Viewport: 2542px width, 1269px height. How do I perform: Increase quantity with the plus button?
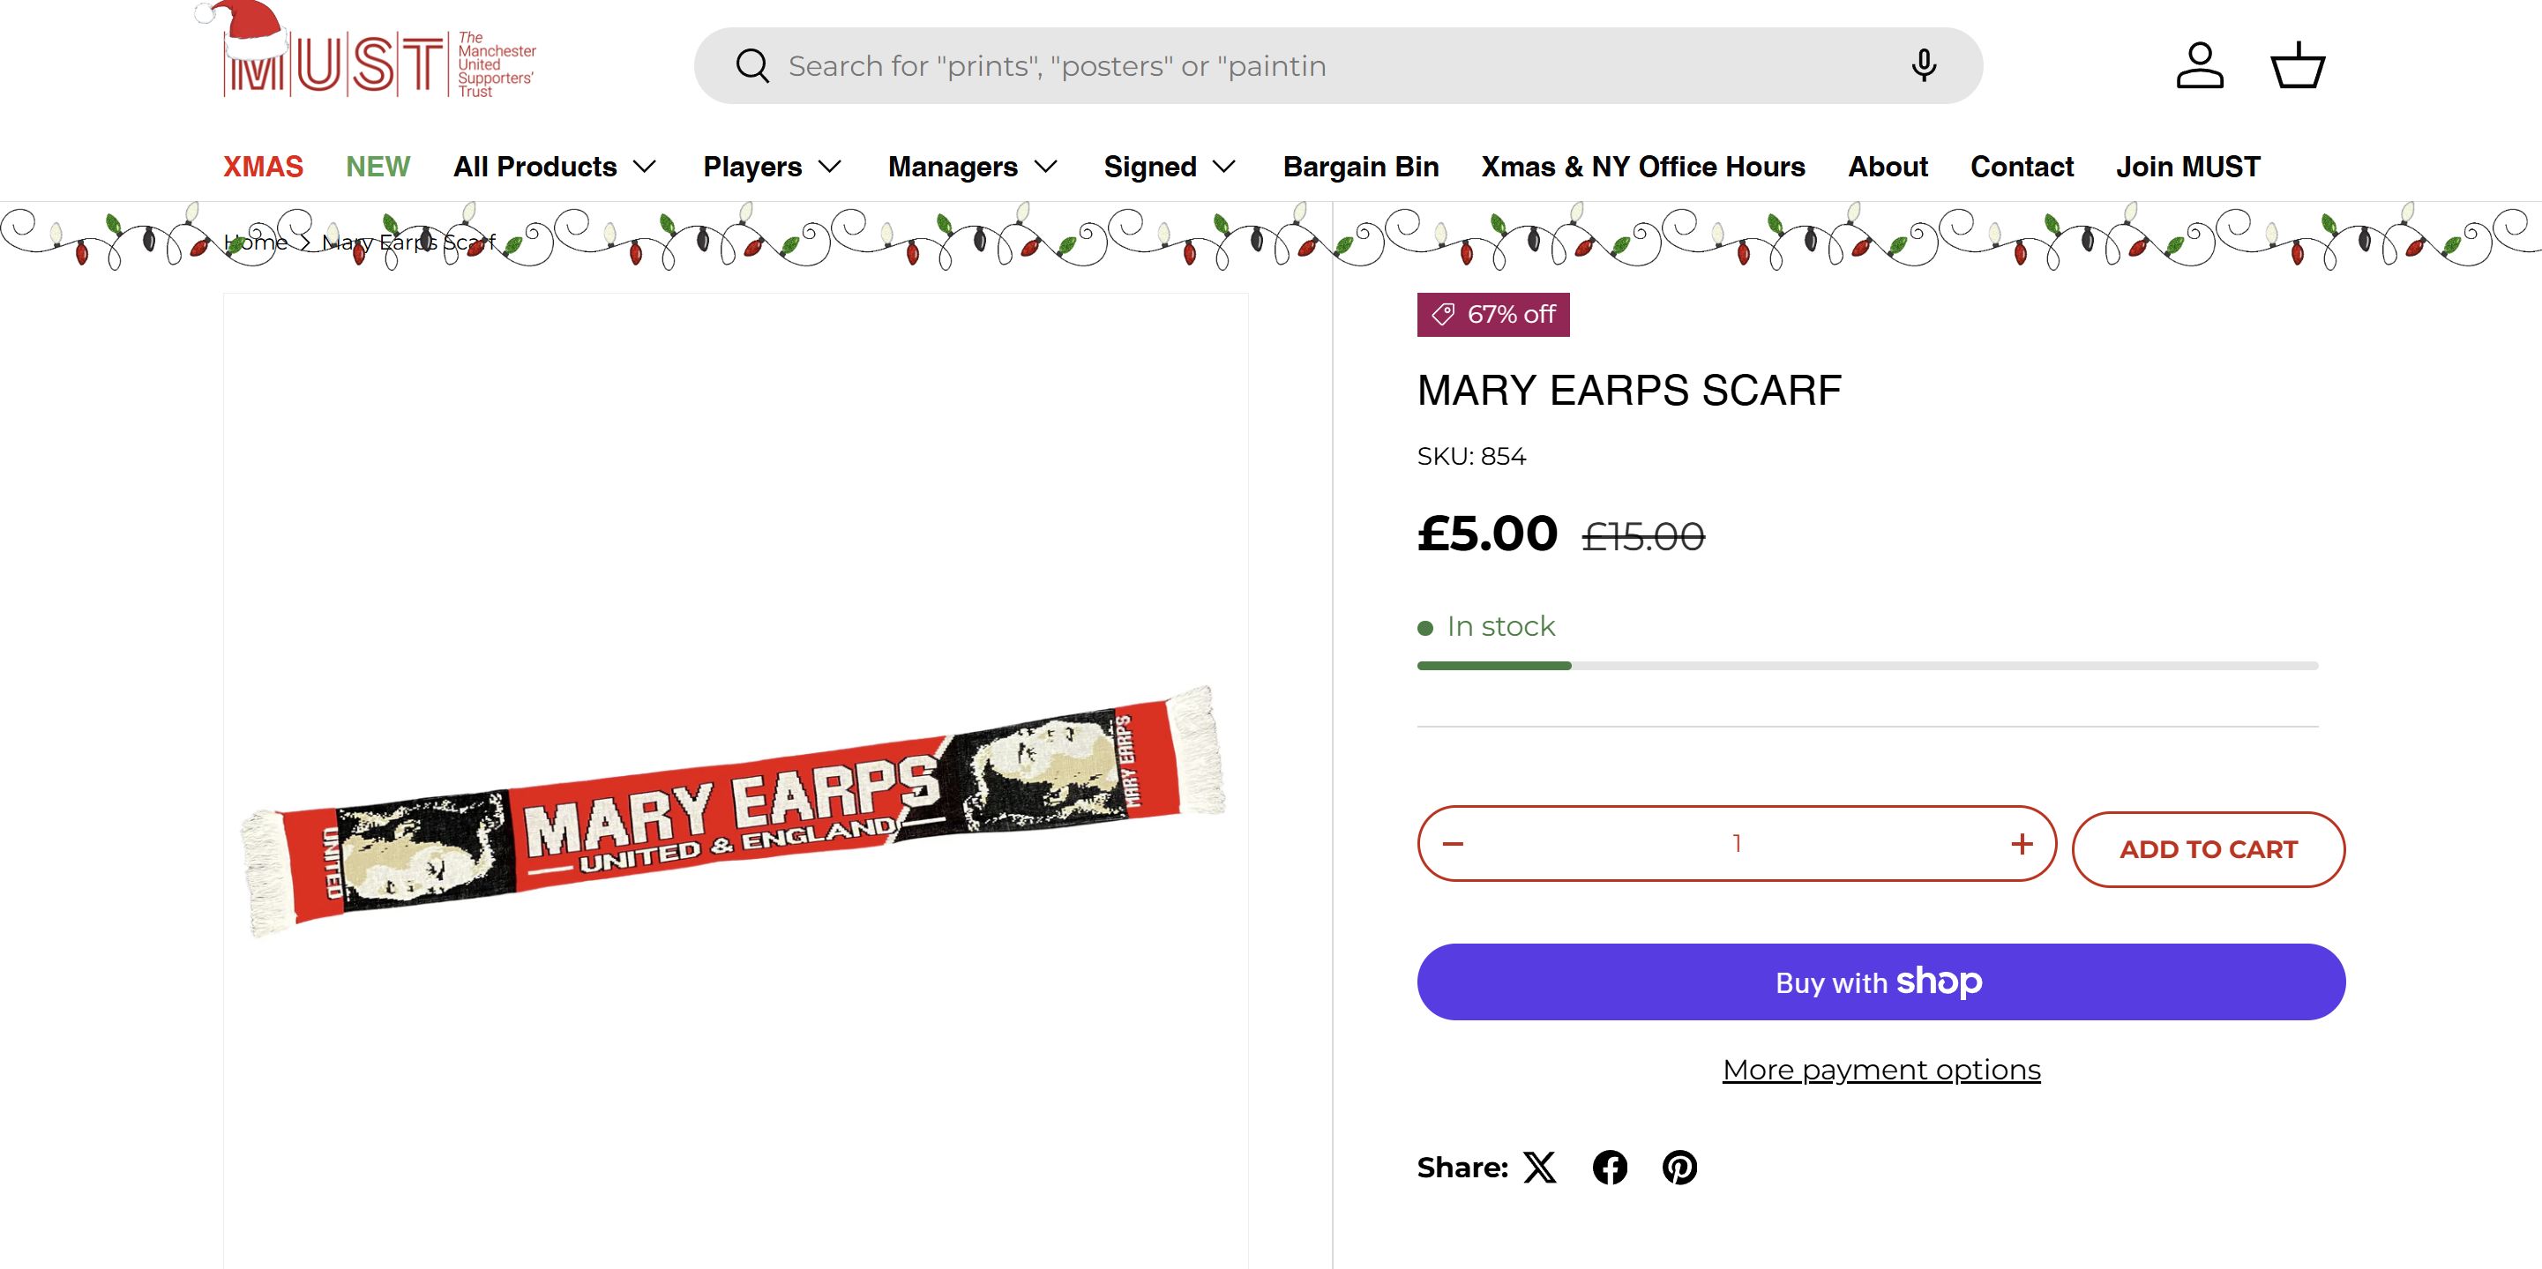(2022, 844)
